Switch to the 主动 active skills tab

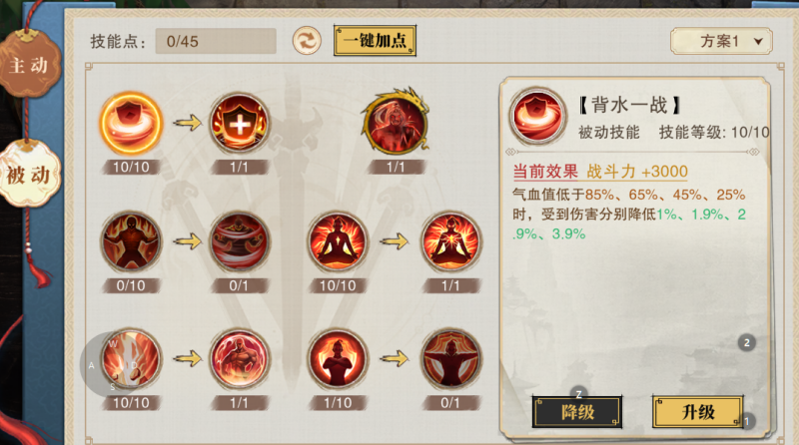coord(29,65)
